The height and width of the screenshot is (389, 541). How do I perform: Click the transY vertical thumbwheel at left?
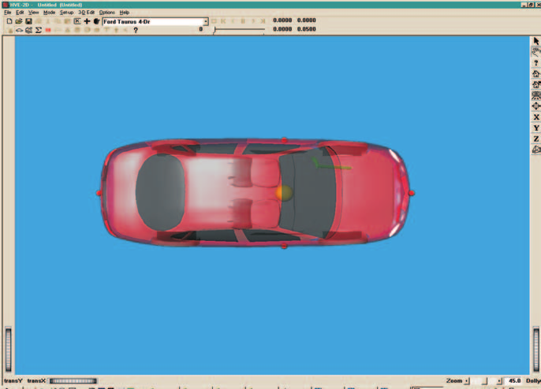click(8, 350)
